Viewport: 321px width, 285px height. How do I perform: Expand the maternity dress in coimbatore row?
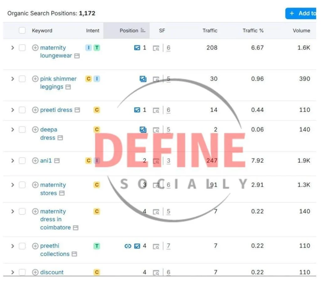tap(13, 212)
